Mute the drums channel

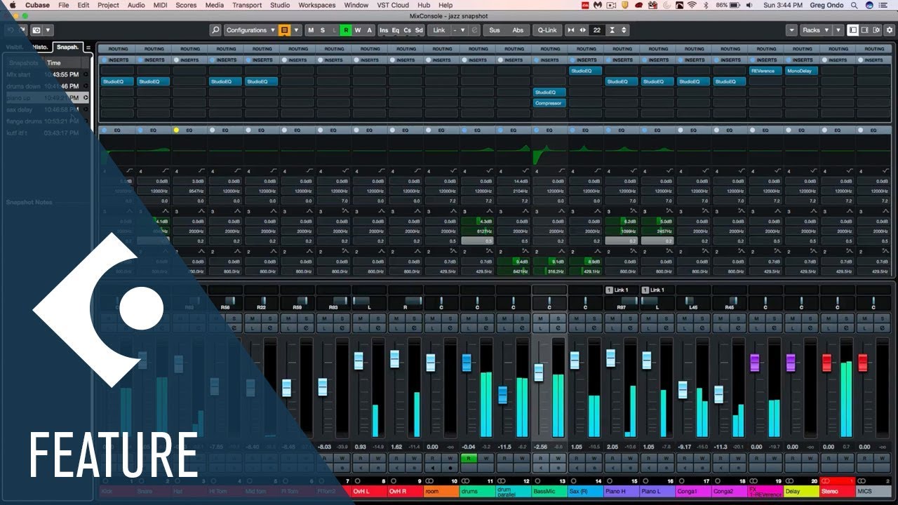468,318
